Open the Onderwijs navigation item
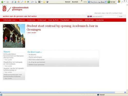Viewport: 128px width, 96px height. coord(31,20)
